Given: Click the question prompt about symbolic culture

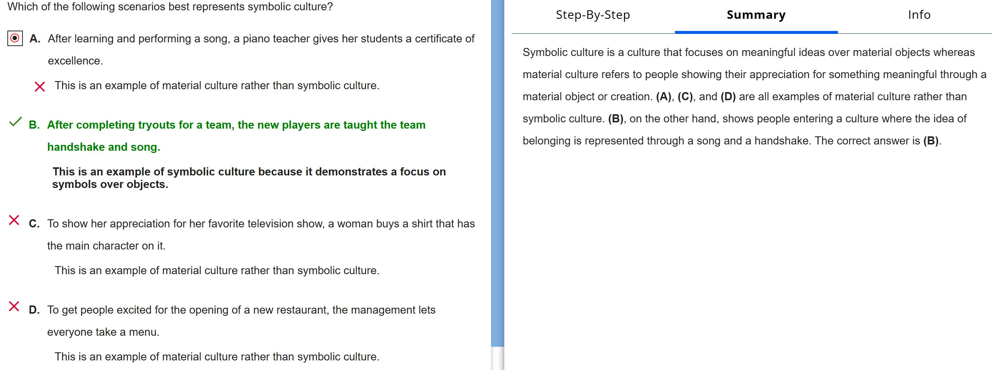Looking at the screenshot, I should pyautogui.click(x=170, y=7).
